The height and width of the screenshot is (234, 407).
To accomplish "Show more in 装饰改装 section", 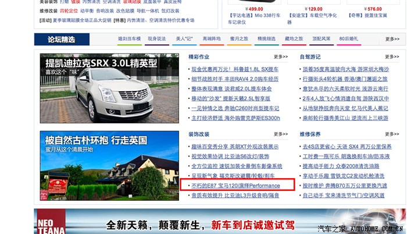I will pos(281,134).
